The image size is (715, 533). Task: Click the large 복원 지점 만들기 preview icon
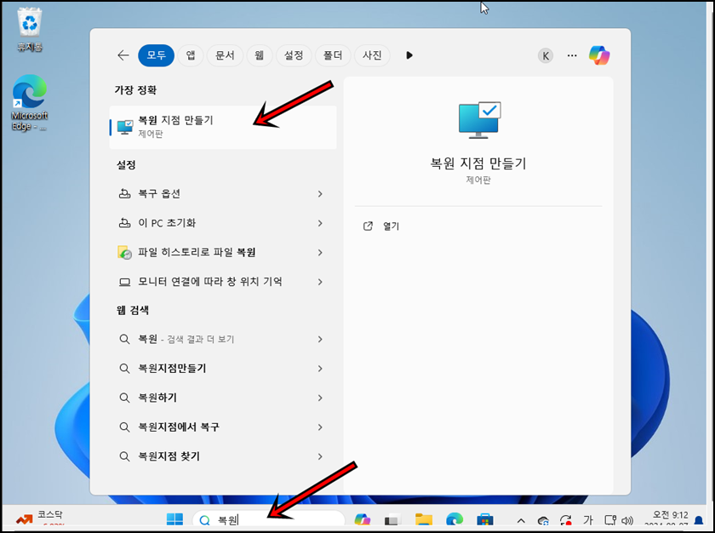pyautogui.click(x=479, y=120)
